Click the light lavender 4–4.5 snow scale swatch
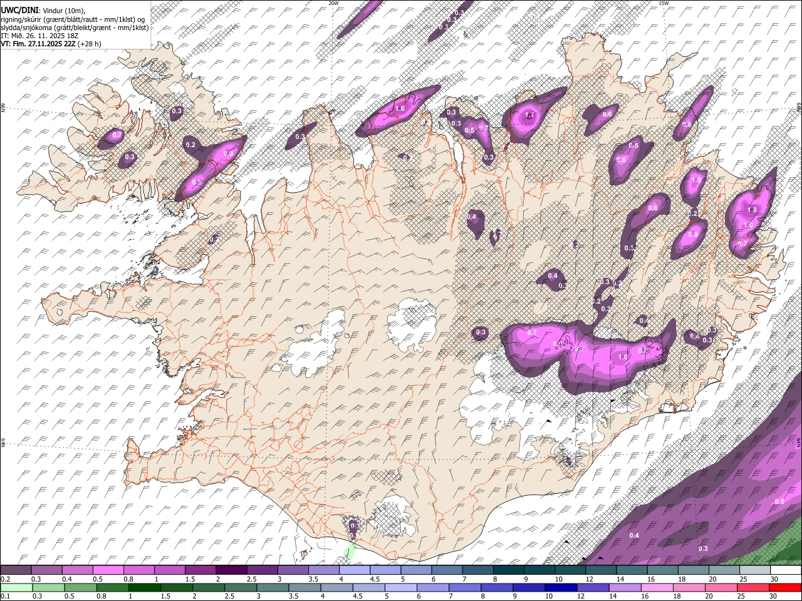This screenshot has height=601, width=802. [x=355, y=570]
